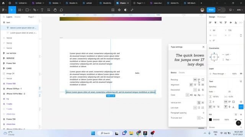Open tabs overflow chevron in title bar
The width and height of the screenshot is (245, 137).
click(x=217, y=3)
